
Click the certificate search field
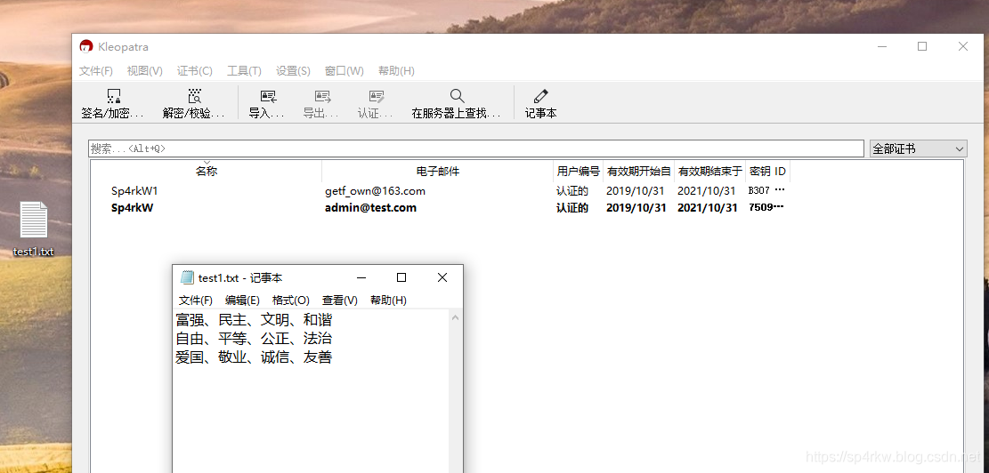475,148
